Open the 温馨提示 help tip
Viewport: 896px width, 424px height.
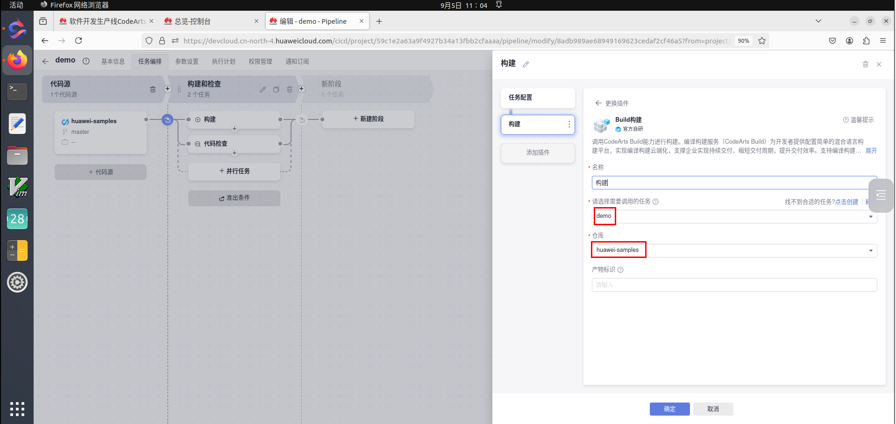(x=858, y=120)
